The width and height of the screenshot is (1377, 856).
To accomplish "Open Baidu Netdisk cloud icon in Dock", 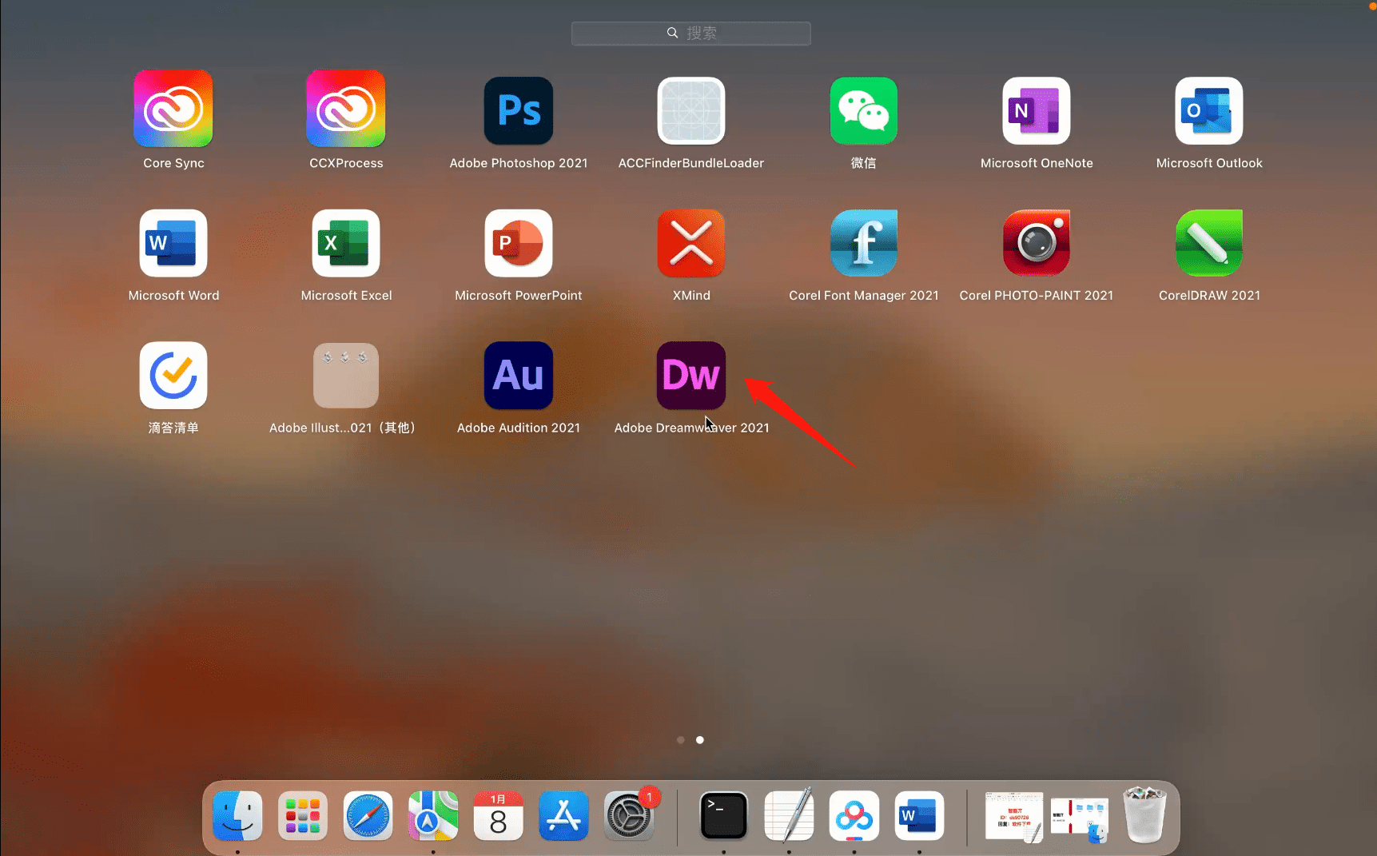I will pyautogui.click(x=854, y=816).
